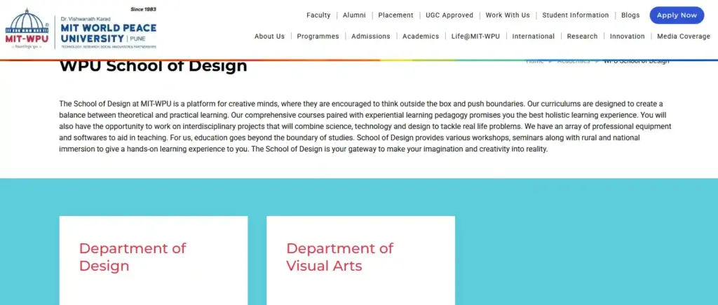Visit the Student Information link
This screenshot has width=718, height=305.
tap(575, 15)
